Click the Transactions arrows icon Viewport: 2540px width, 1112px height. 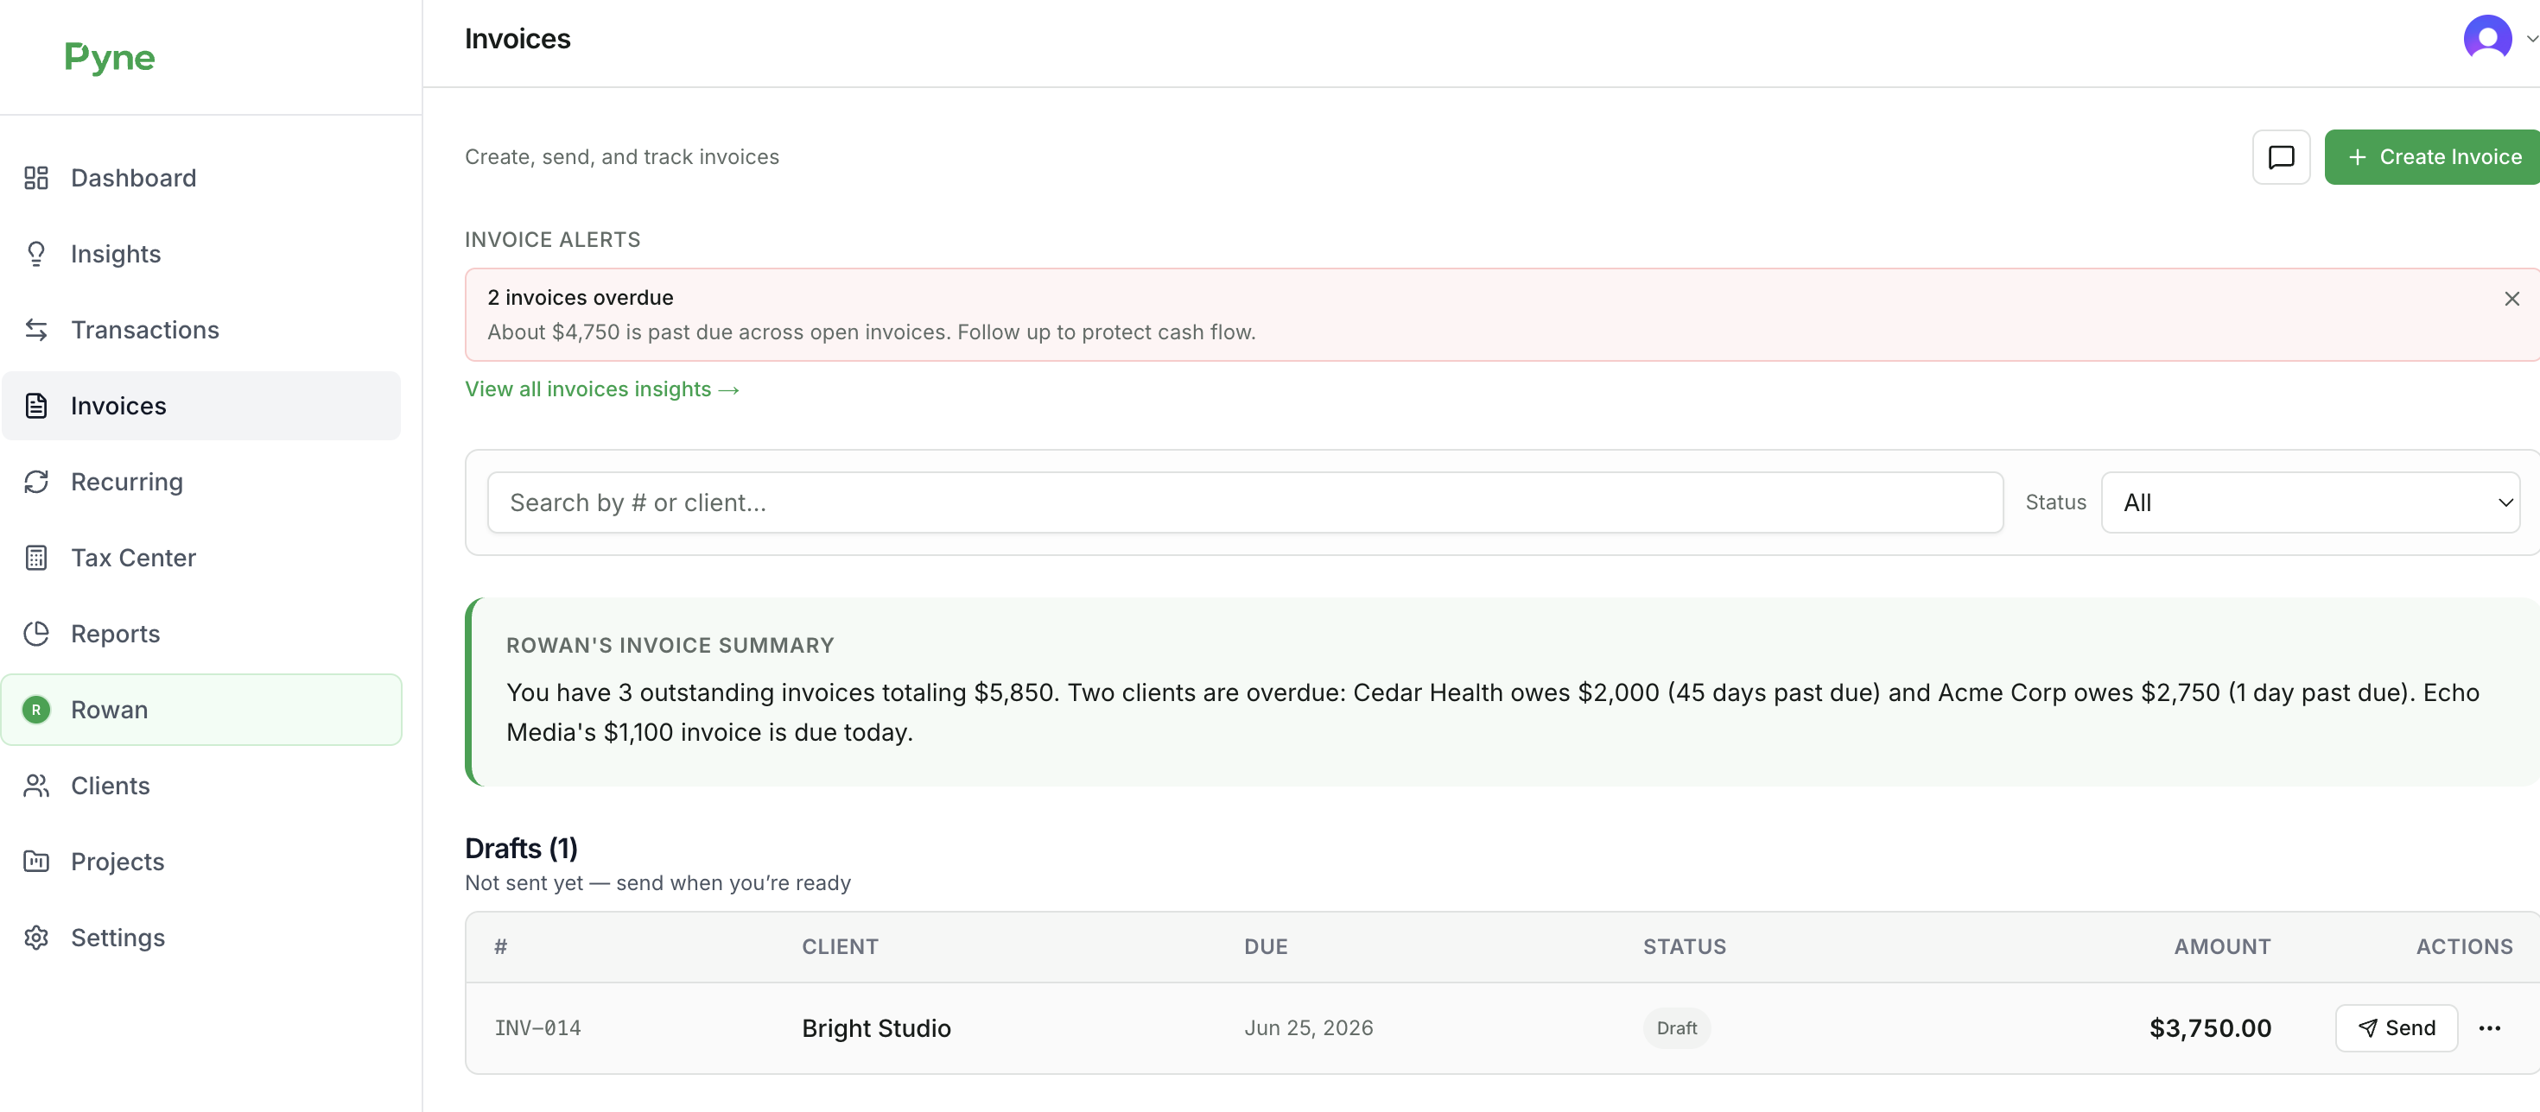(36, 330)
